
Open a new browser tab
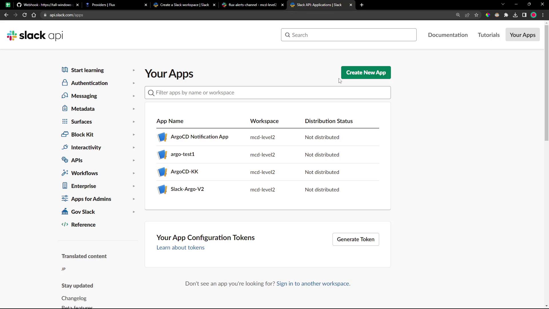coord(362,5)
